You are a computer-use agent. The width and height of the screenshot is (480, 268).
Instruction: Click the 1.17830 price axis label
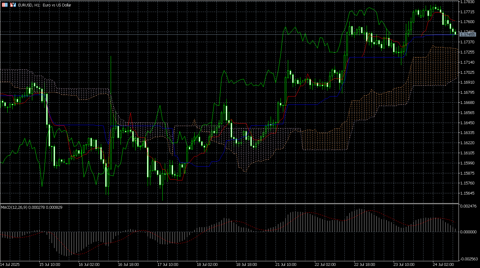(x=467, y=2)
